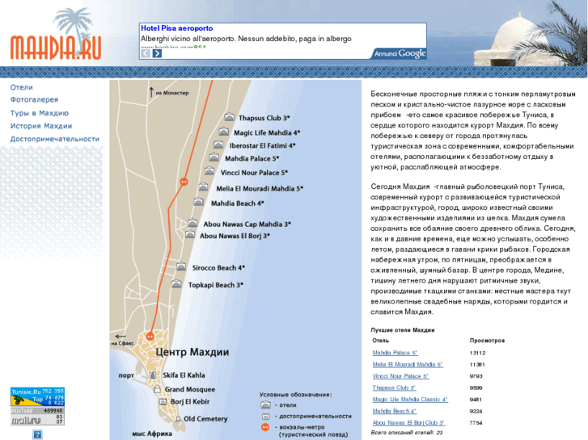Click the Old Cemetery map label
This screenshot has width=588, height=440.
pyautogui.click(x=205, y=419)
